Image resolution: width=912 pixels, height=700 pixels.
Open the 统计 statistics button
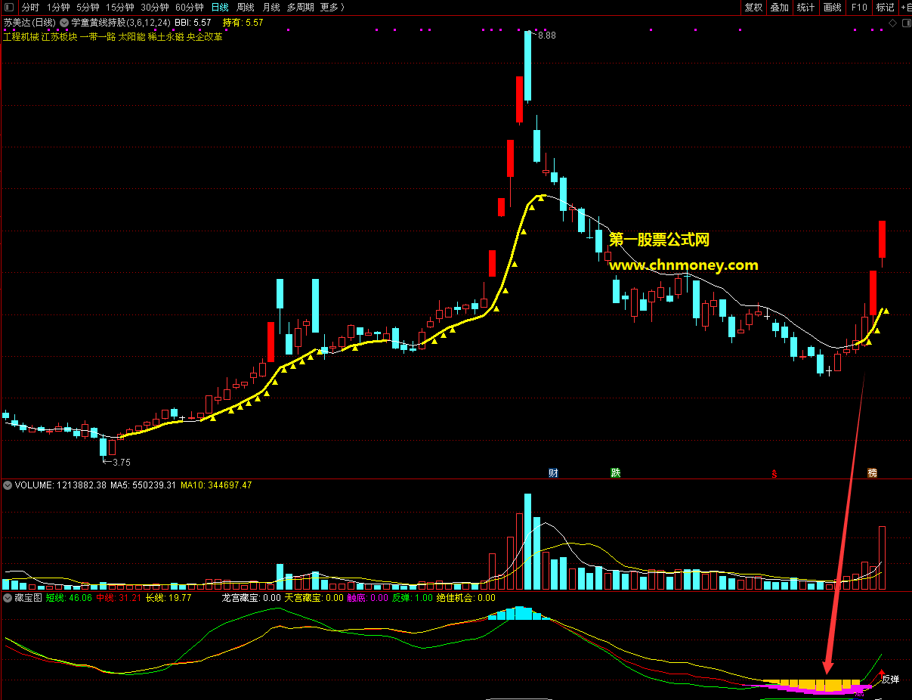(x=805, y=7)
